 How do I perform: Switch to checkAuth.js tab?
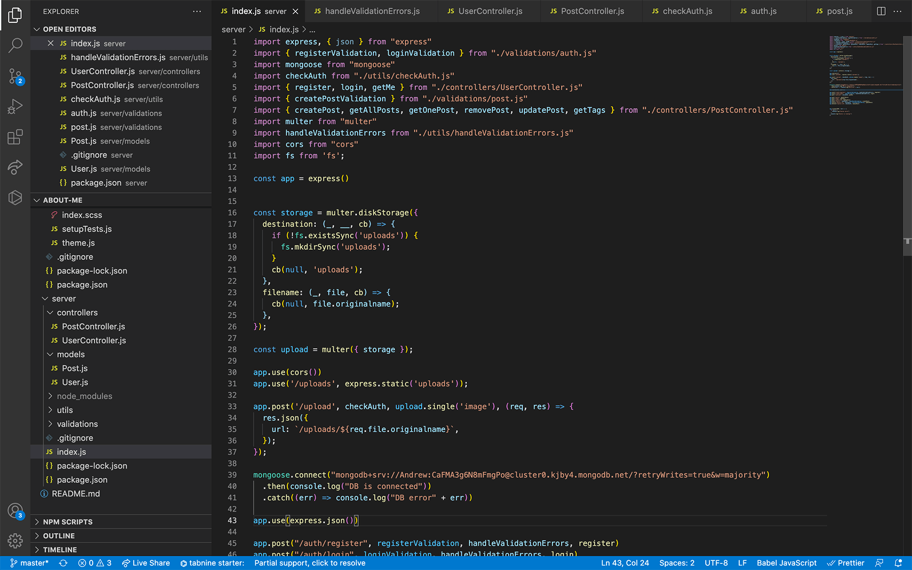pos(687,11)
